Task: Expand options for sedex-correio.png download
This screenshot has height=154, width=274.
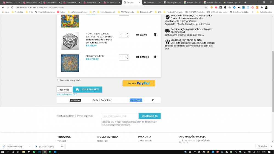Action: pyautogui.click(x=29, y=146)
